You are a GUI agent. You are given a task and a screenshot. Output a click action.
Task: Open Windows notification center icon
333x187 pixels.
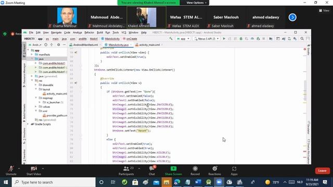point(325,182)
